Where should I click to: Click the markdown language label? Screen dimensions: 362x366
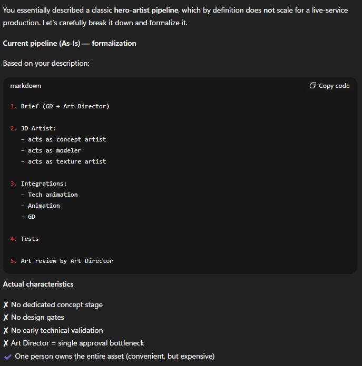25,86
